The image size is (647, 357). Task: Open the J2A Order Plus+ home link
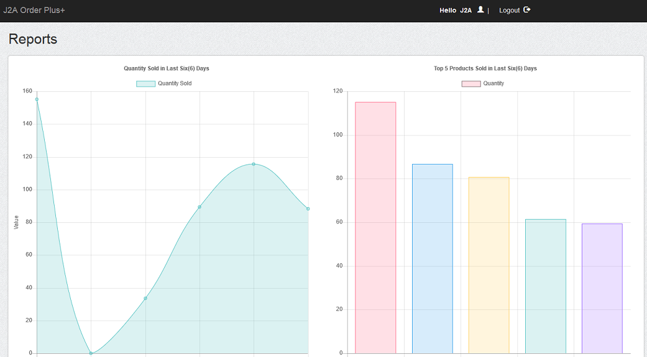click(34, 11)
